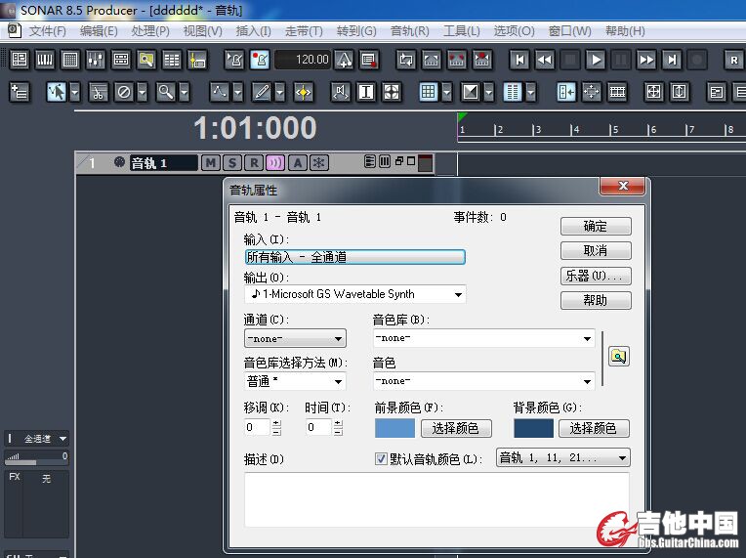The image size is (746, 558).
Task: Open the Channel (通道) dropdown
Action: 338,339
